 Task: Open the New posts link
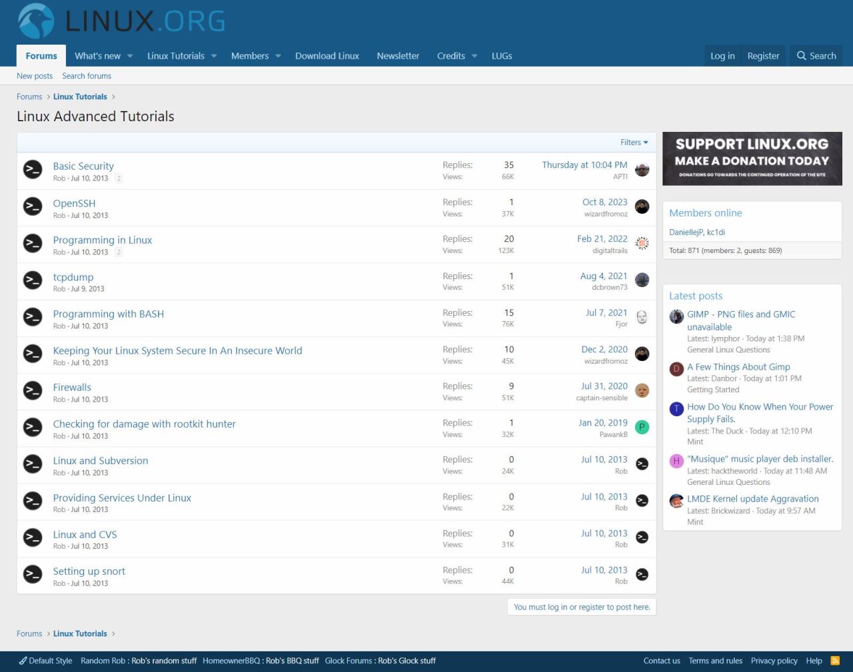tap(35, 76)
